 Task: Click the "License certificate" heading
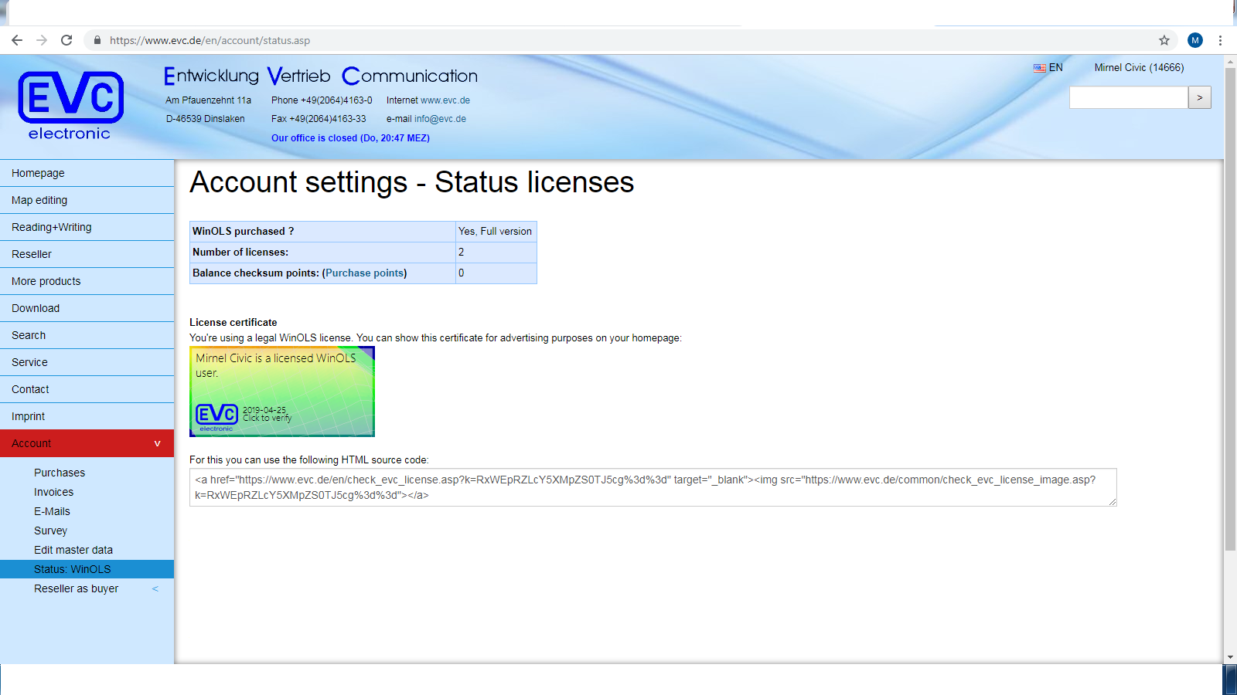point(233,323)
